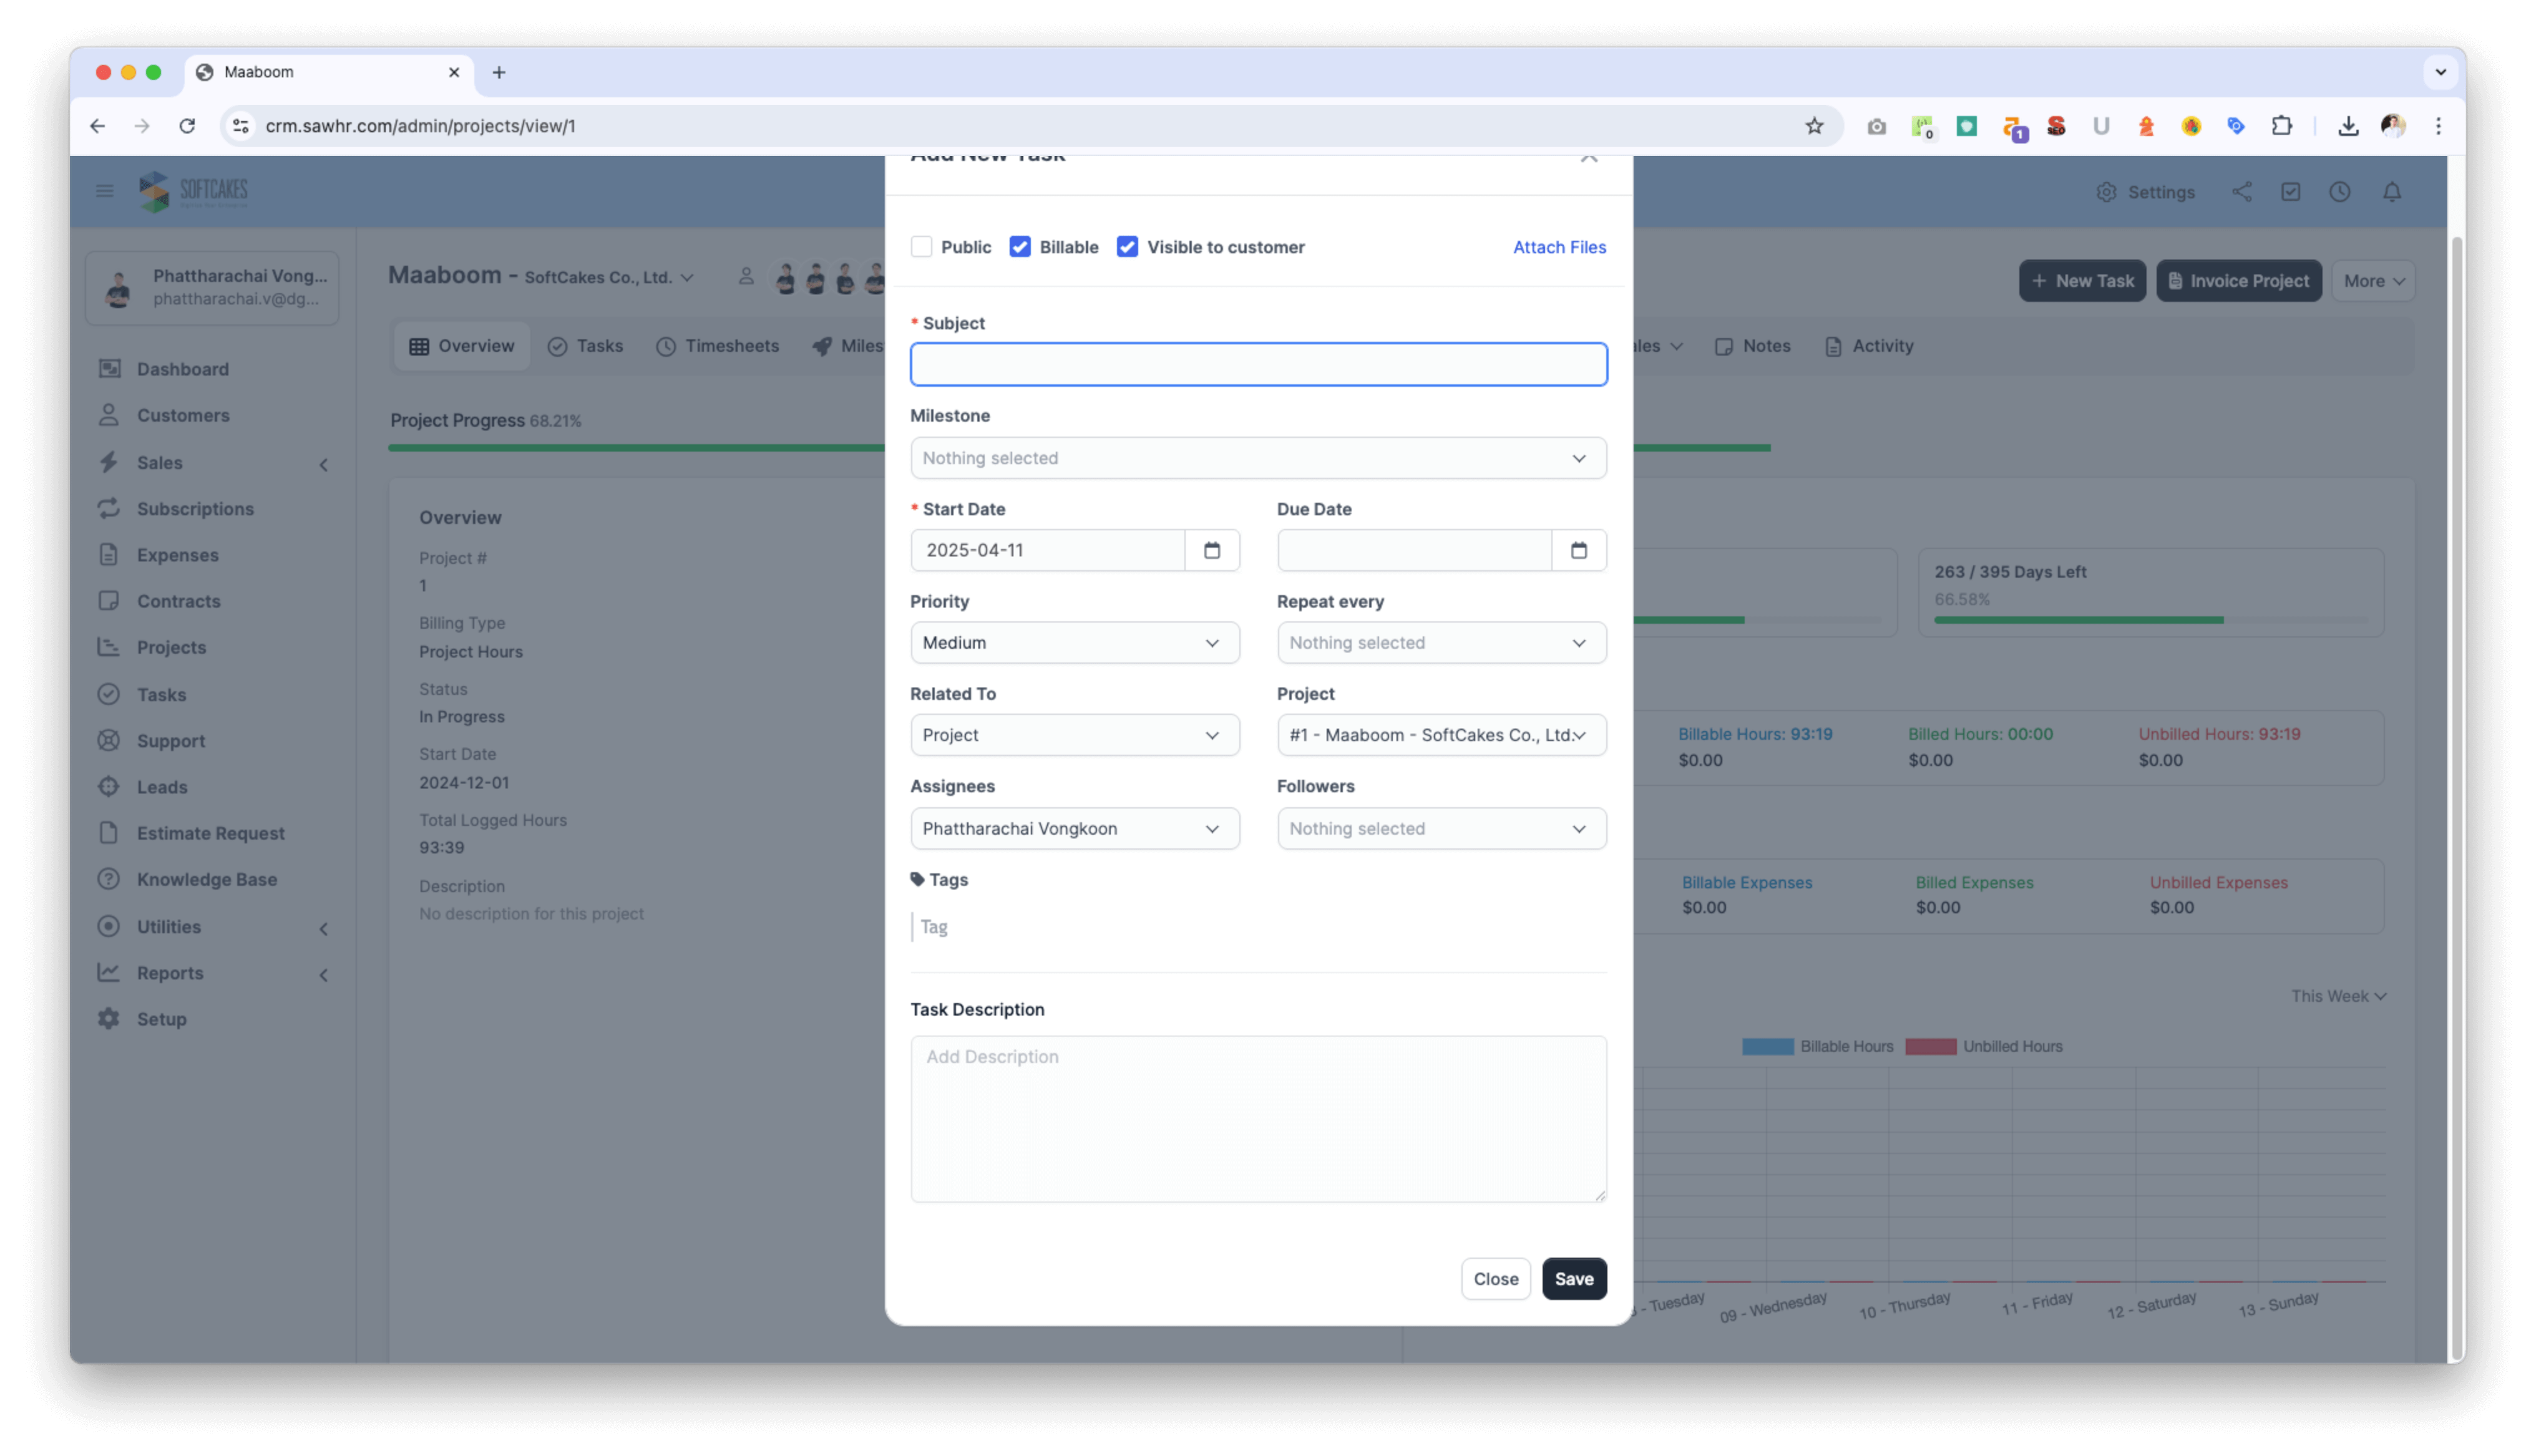
Task: Open the to-do checklist header icon
Action: (x=2290, y=192)
